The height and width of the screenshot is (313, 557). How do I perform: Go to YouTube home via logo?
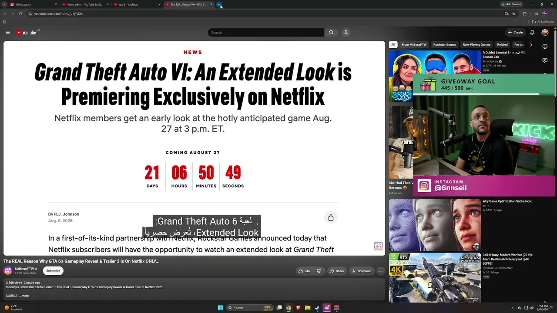point(26,33)
